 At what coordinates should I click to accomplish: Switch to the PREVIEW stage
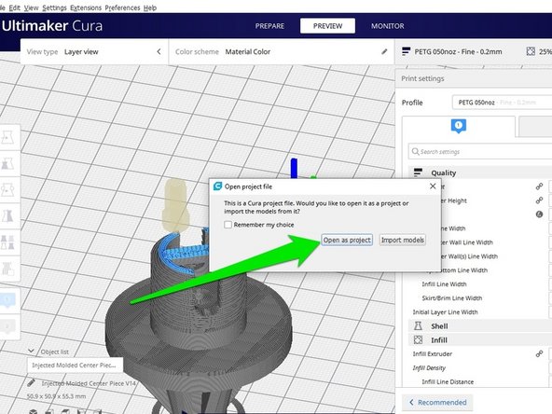click(327, 26)
